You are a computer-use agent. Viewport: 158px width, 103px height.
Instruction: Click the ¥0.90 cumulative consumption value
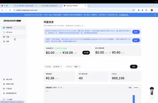click(116, 52)
